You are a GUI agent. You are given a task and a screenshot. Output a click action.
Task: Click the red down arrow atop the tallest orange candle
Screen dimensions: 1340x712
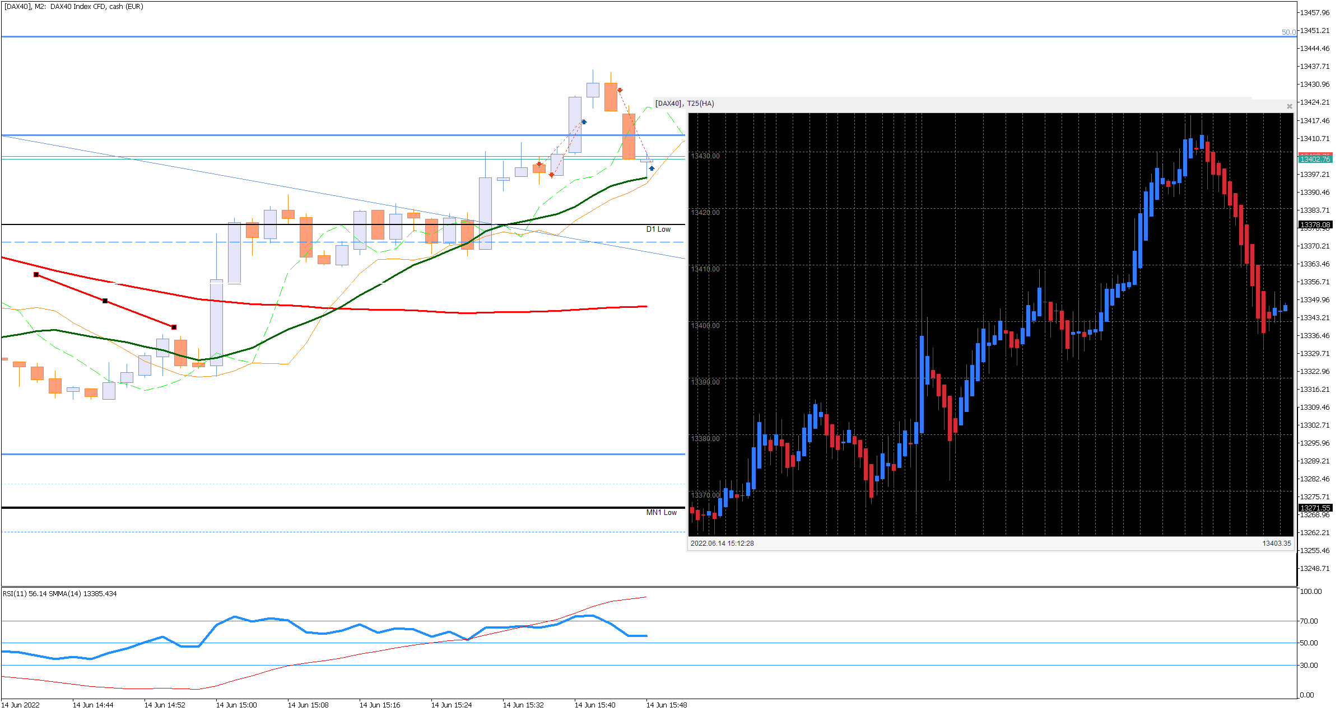pyautogui.click(x=620, y=90)
